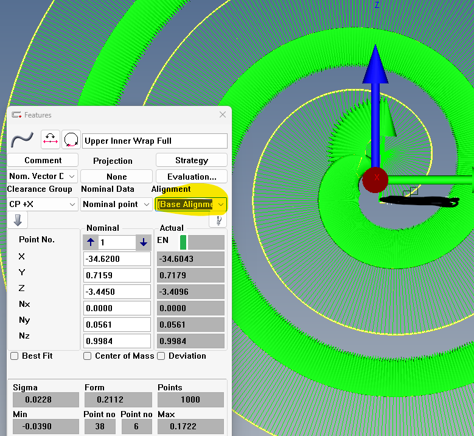Check the Deviation checkbox
This screenshot has height=436, width=474.
161,356
